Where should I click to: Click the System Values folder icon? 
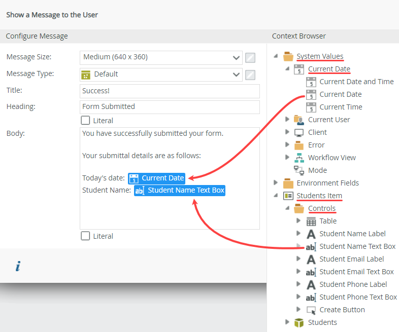pos(288,56)
